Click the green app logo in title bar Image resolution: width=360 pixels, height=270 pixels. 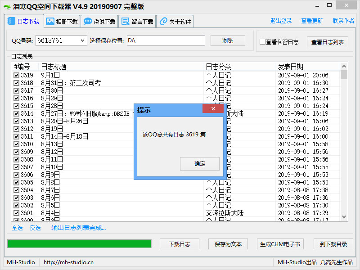tap(7, 7)
